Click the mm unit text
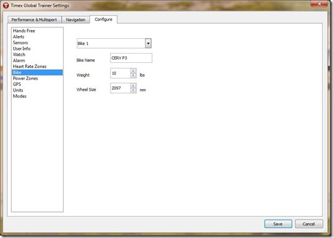The width and height of the screenshot is (333, 238). pos(143,90)
